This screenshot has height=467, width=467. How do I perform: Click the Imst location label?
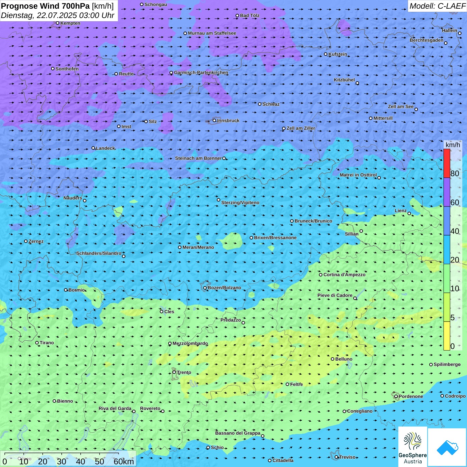(x=126, y=126)
